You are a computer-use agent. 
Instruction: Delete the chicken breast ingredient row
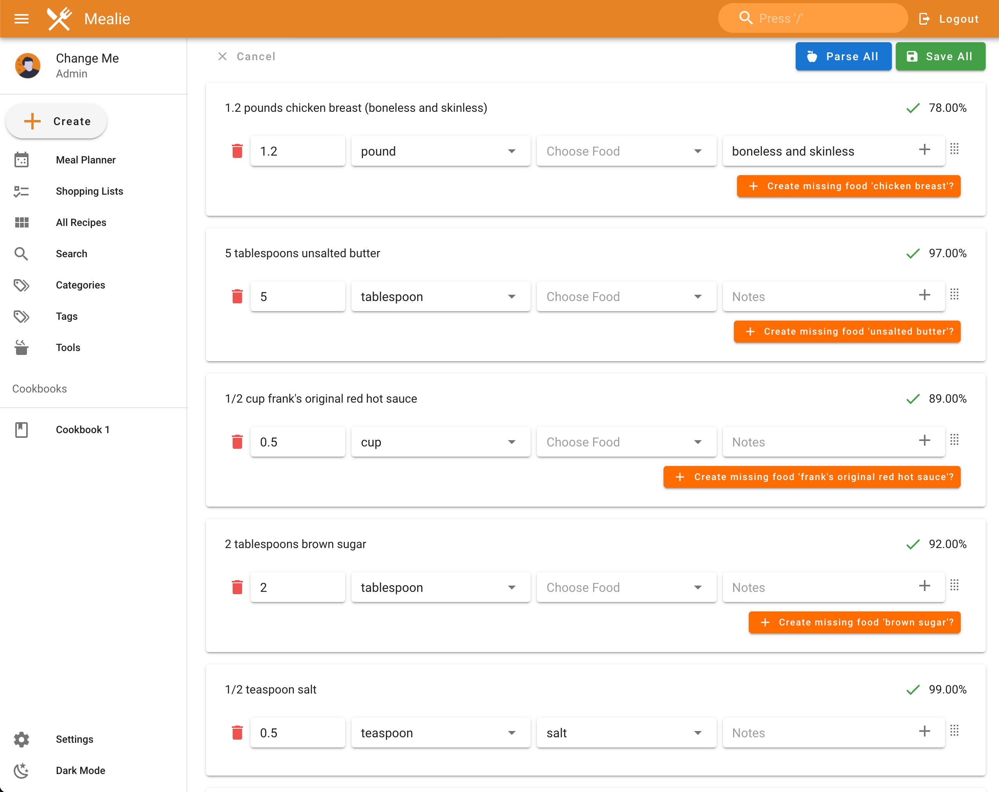tap(237, 151)
